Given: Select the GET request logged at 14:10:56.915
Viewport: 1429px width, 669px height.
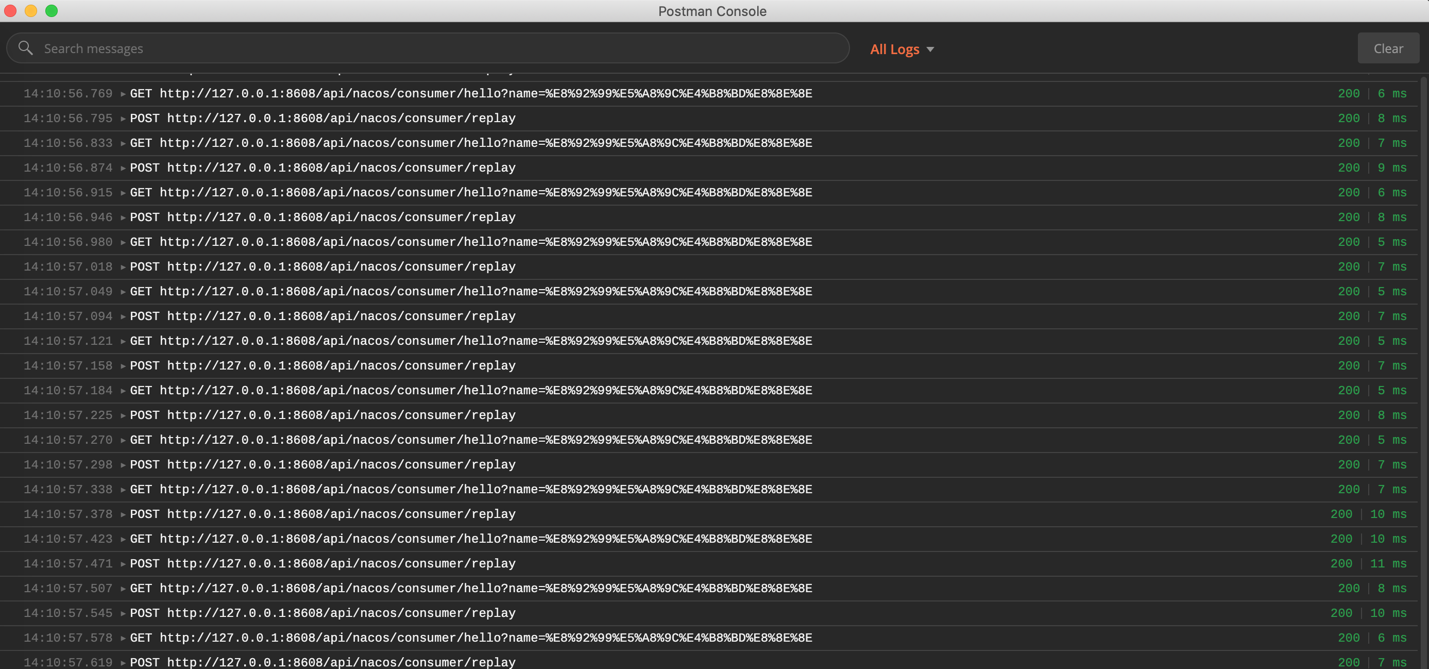Looking at the screenshot, I should point(470,193).
